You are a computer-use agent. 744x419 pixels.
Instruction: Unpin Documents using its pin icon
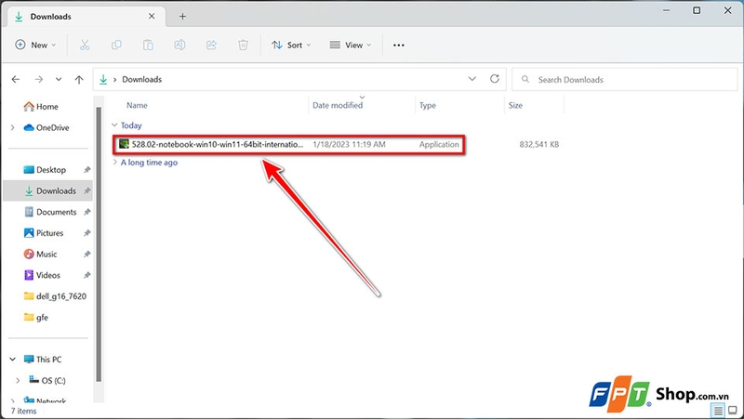(86, 212)
